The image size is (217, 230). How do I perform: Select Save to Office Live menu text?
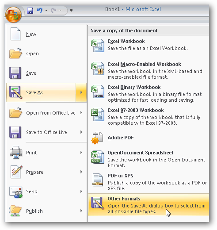pos(46,132)
